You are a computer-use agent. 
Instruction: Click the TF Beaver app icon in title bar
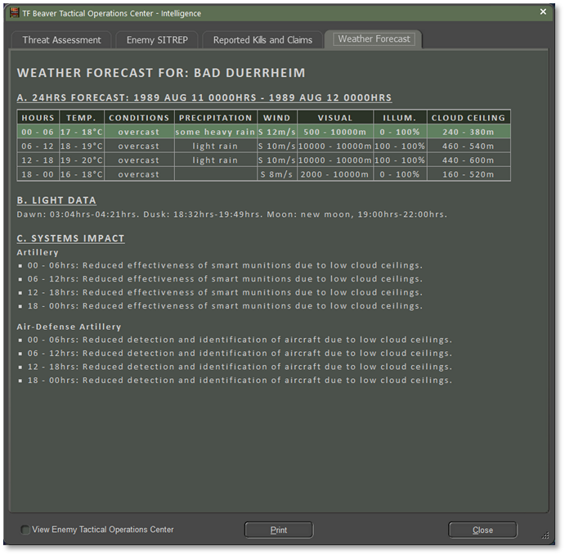(x=14, y=13)
